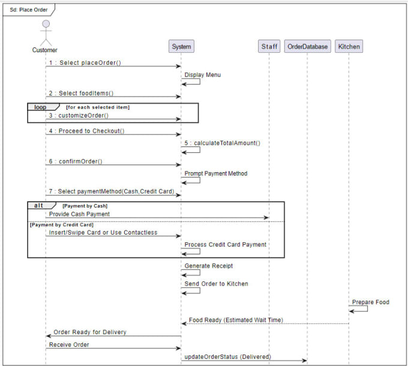
Task: Select the Staff lifeline box
Action: (x=269, y=47)
